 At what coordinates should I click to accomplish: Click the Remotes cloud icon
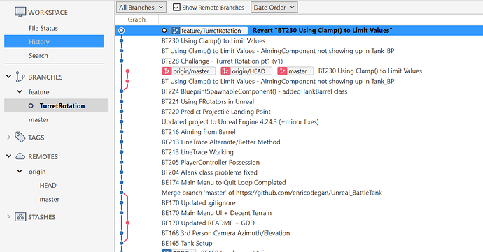pos(20,156)
